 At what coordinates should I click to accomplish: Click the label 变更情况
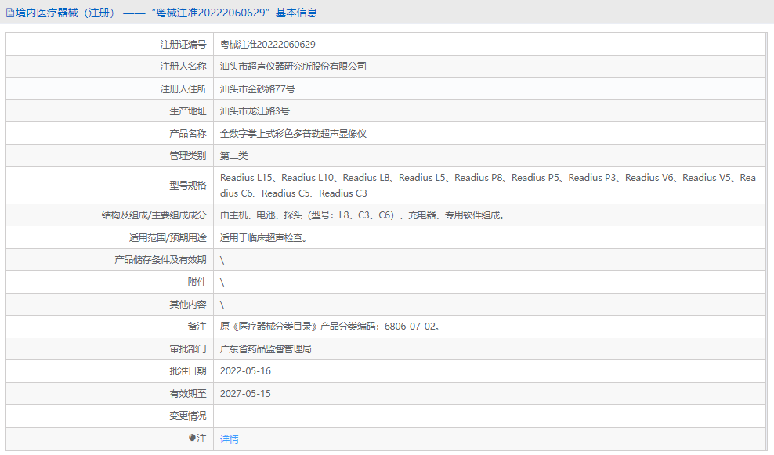pos(188,416)
